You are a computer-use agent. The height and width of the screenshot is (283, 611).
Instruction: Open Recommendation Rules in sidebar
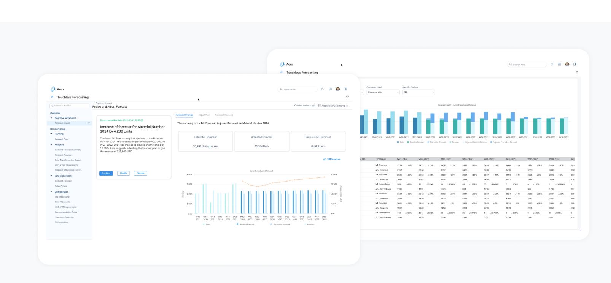coord(66,212)
